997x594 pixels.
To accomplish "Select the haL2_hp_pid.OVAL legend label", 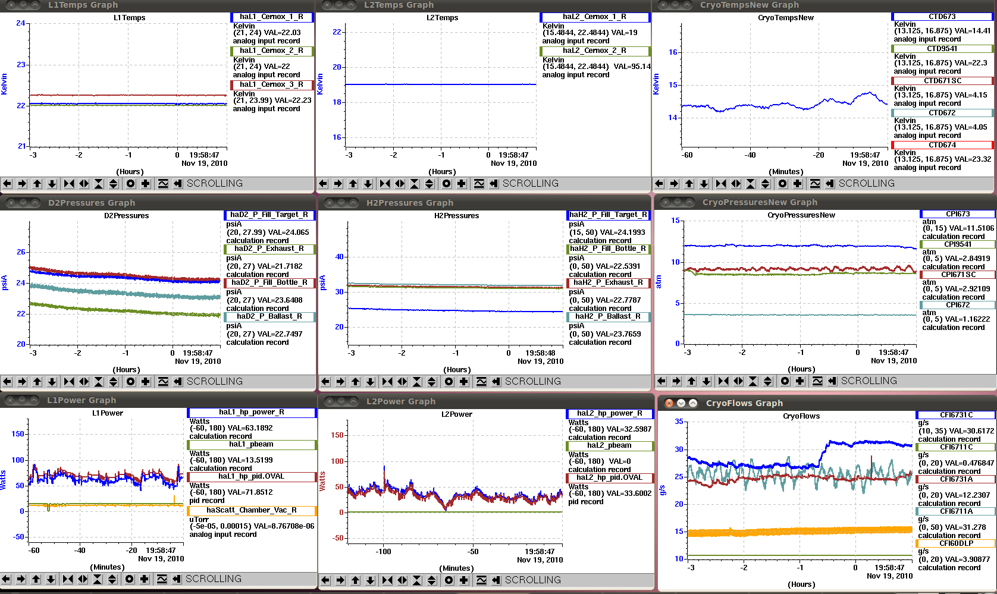I will coord(610,478).
